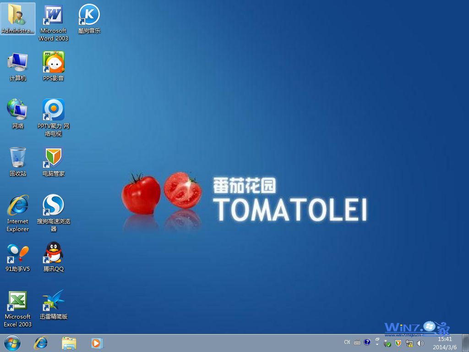This screenshot has width=469, height=352.
Task: Open the Administrator folder icon
Action: pyautogui.click(x=18, y=18)
